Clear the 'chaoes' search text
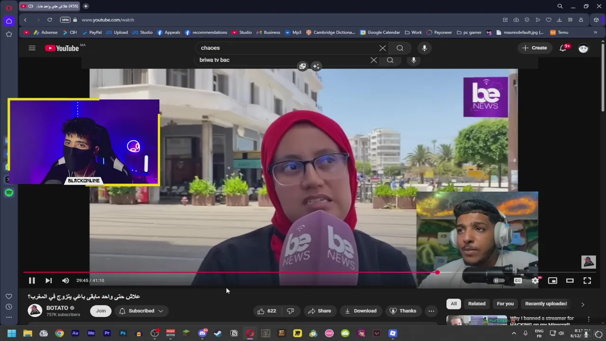The image size is (606, 341). coord(383,48)
